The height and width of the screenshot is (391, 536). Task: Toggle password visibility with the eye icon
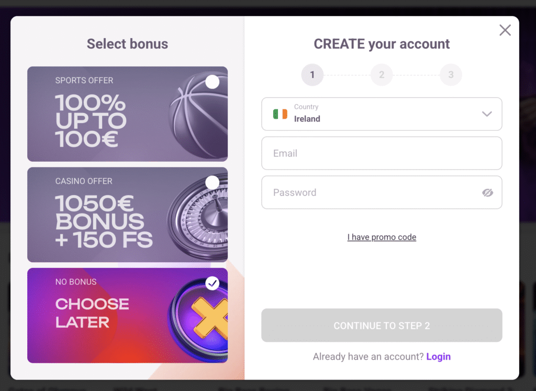[488, 193]
